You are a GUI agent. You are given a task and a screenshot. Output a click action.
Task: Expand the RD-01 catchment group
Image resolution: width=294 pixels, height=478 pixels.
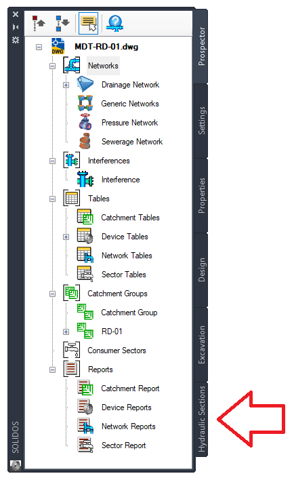click(x=66, y=332)
